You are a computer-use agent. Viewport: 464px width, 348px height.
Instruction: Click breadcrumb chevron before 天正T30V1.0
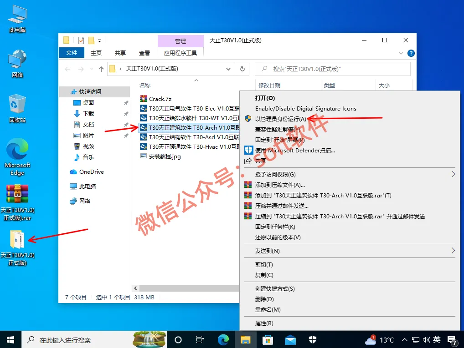120,69
